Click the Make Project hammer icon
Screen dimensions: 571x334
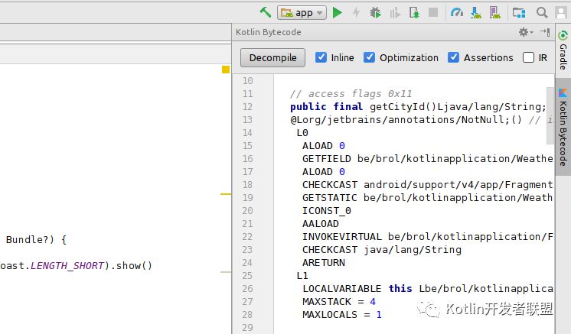(x=266, y=13)
